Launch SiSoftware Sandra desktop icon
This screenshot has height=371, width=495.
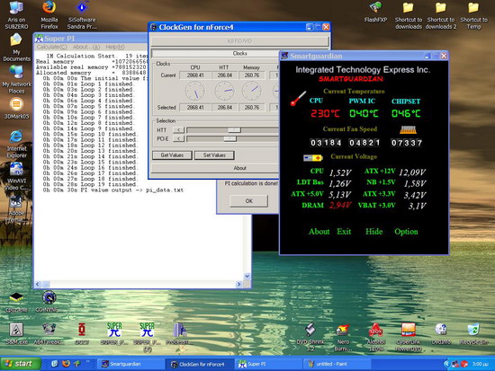click(x=82, y=15)
